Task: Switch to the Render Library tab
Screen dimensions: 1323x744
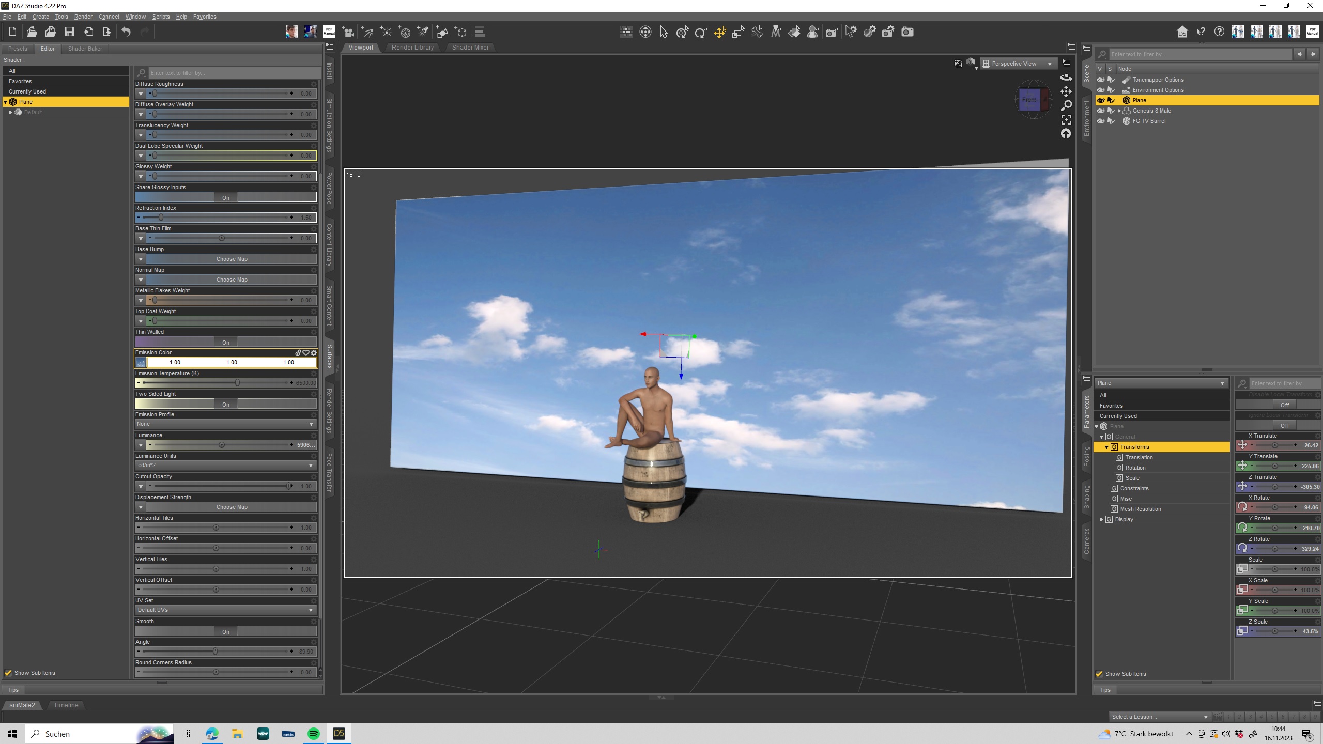Action: (x=412, y=48)
